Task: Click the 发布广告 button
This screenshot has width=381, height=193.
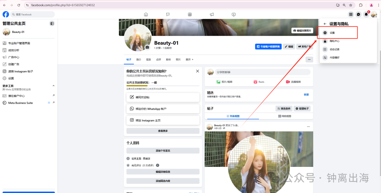Action: 305,47
